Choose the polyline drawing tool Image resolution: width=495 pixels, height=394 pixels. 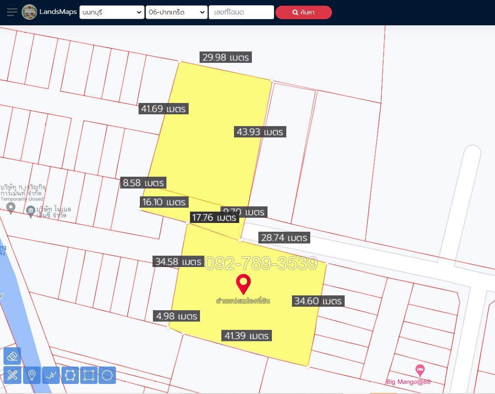51,375
